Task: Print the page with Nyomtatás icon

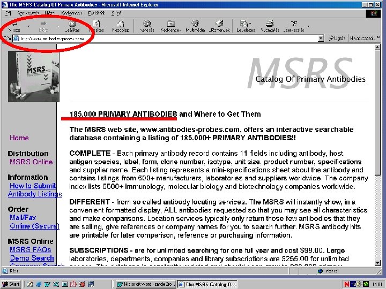Action: [x=270, y=26]
